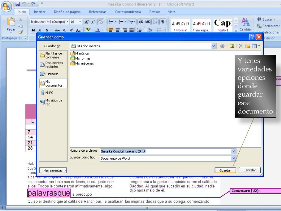Open the Nombre de archivo dropdown arrow
Screen dimensions: 281x211
[x=234, y=151]
